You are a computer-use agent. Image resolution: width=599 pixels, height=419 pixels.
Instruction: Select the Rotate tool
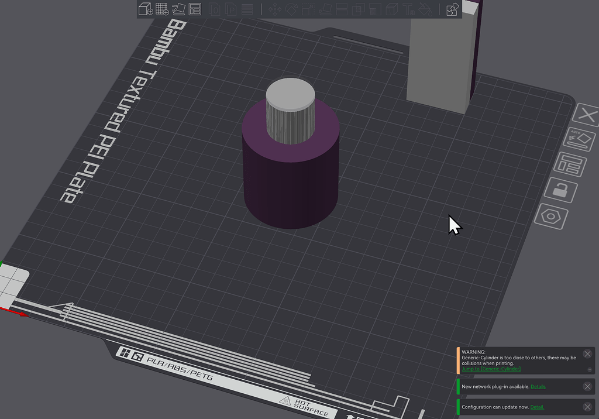pos(291,9)
